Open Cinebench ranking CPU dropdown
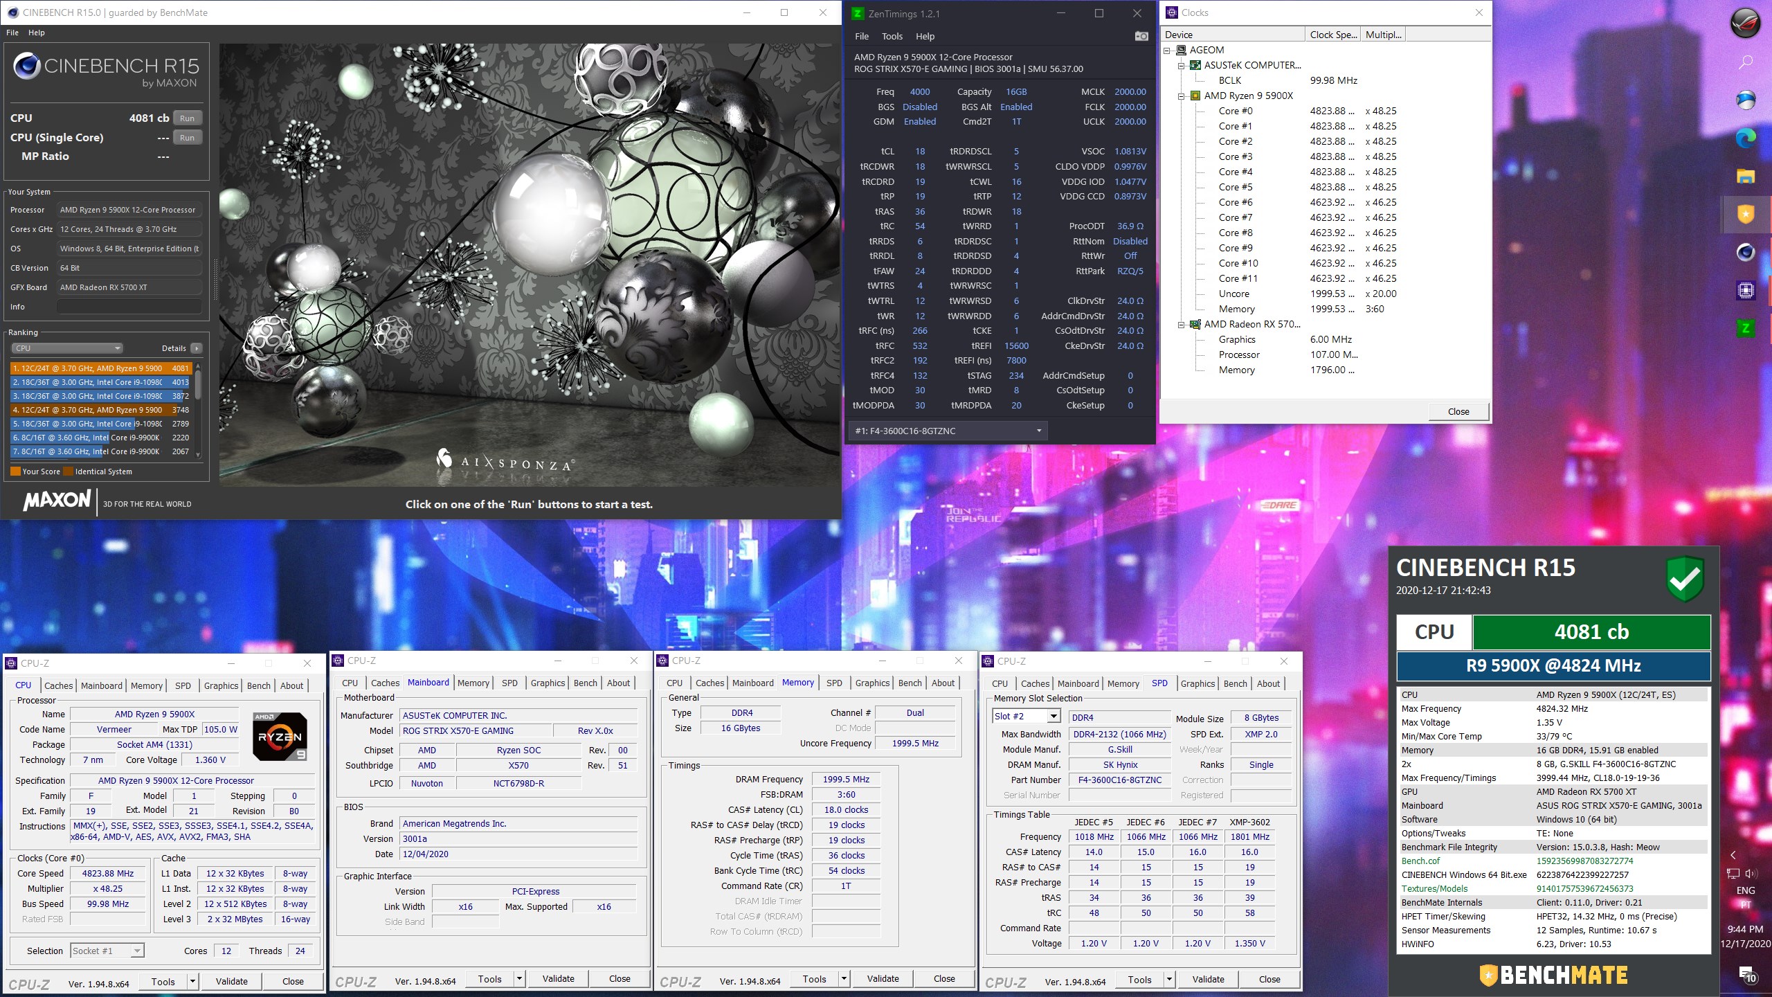 coord(66,348)
